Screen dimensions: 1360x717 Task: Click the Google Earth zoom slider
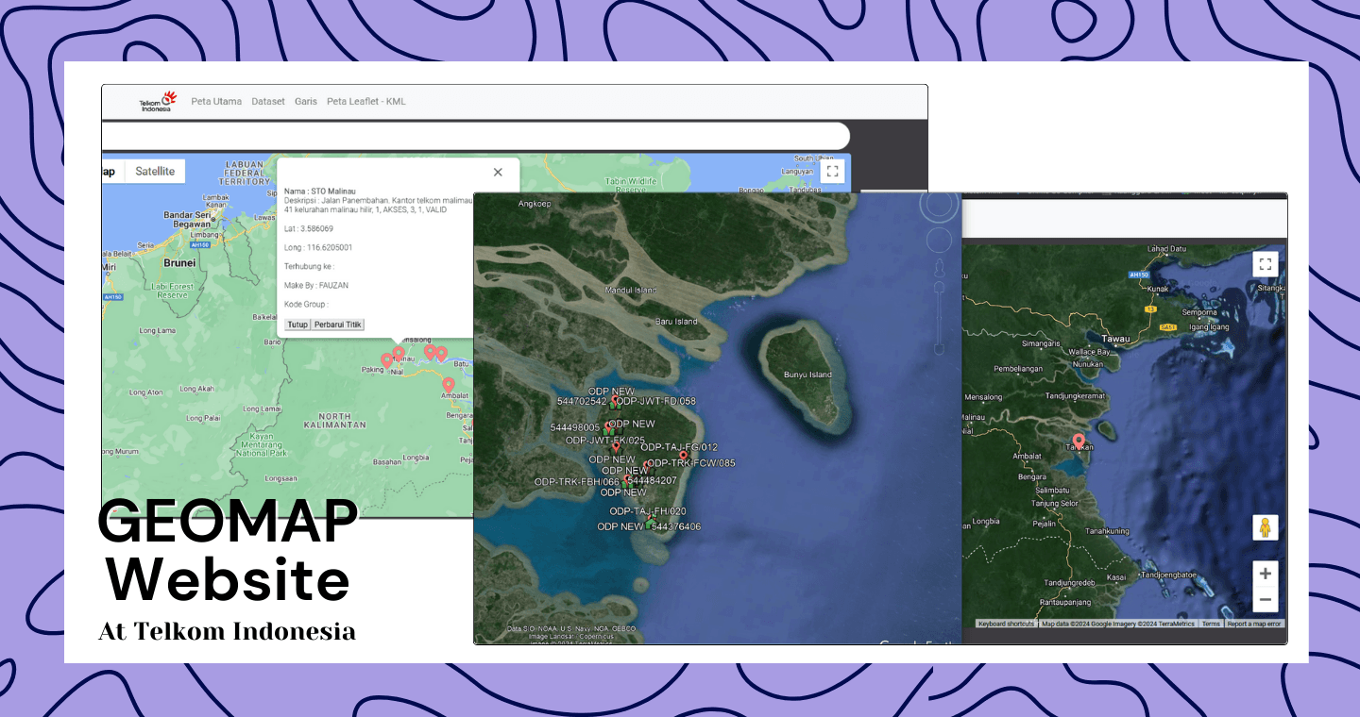[x=939, y=318]
